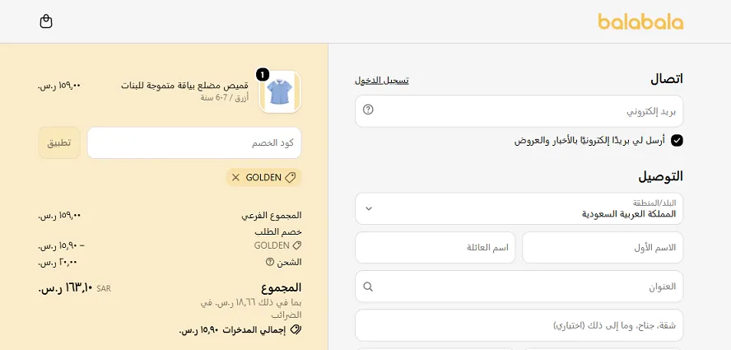This screenshot has width=731, height=350.
Task: Focus the الاسم الأول first name field
Action: (x=603, y=247)
